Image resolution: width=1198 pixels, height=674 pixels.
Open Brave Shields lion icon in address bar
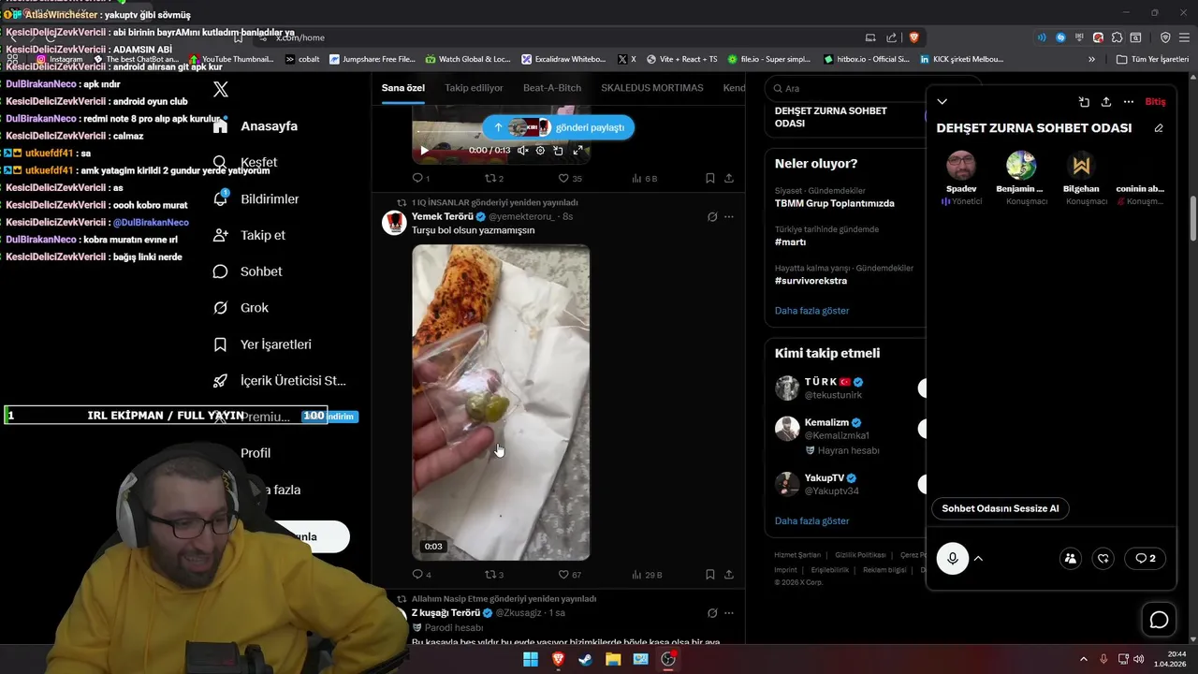914,37
